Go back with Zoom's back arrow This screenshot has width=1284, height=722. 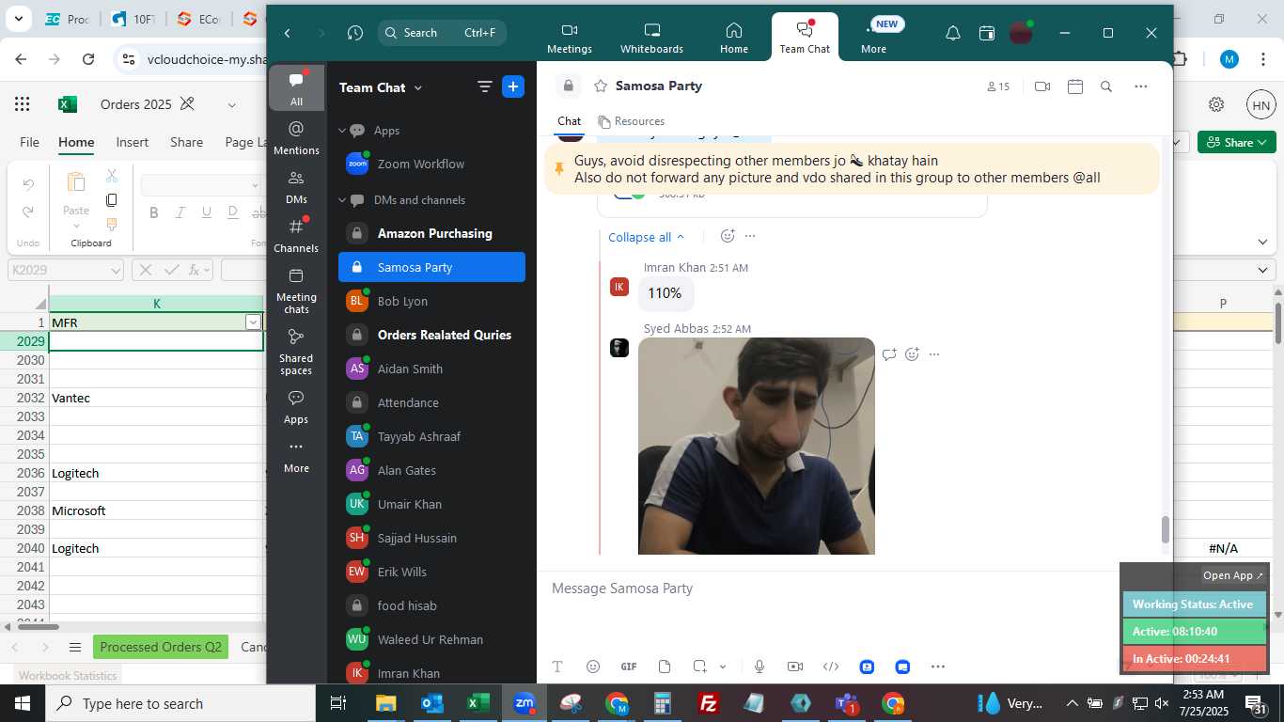point(288,33)
